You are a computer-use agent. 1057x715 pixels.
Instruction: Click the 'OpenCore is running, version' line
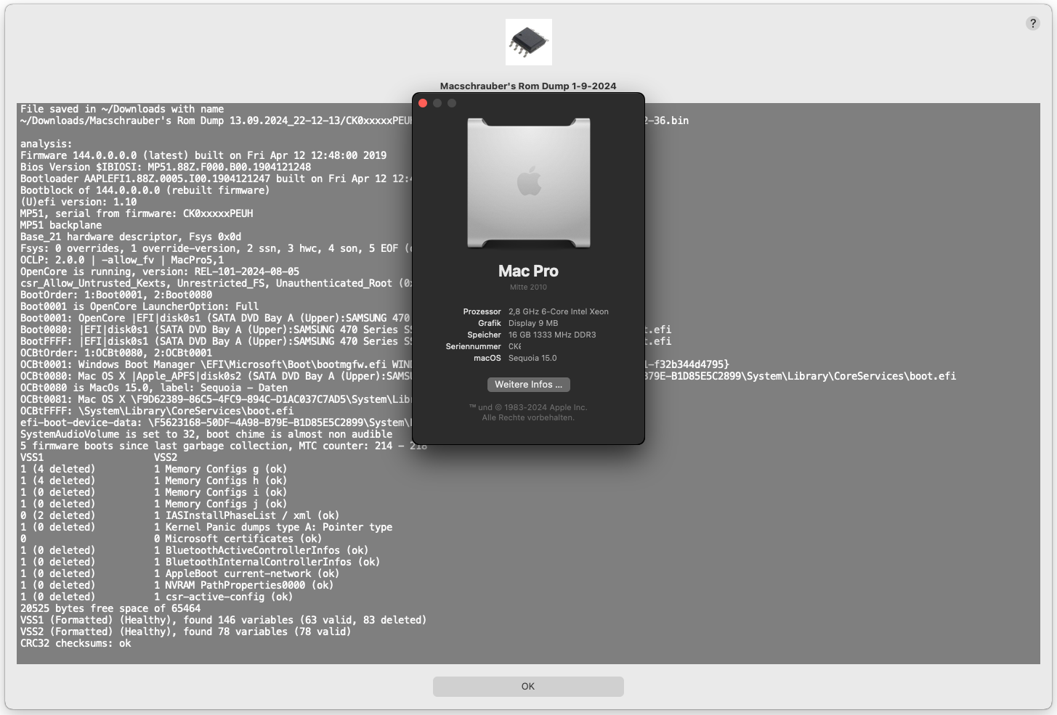click(160, 271)
